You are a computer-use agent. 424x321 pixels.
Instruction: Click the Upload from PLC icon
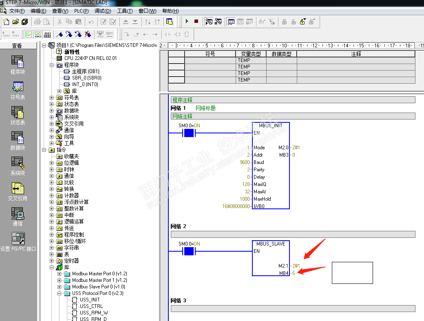[126, 22]
